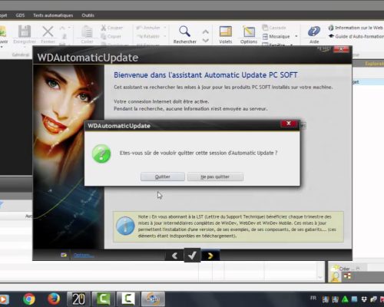Click the Dropbox tray icon
The image size is (384, 307).
point(364,299)
